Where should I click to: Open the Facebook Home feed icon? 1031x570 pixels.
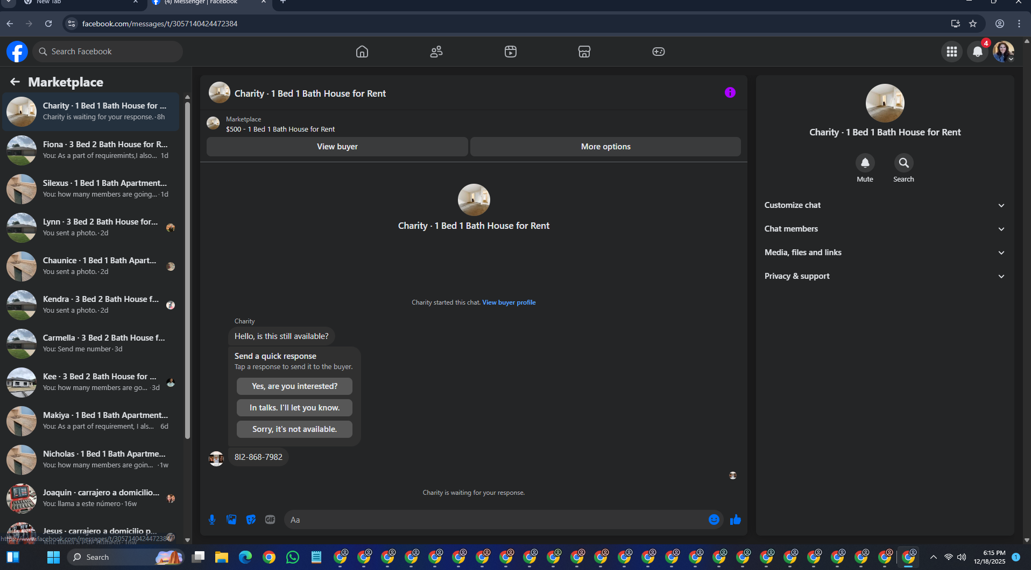pyautogui.click(x=362, y=52)
